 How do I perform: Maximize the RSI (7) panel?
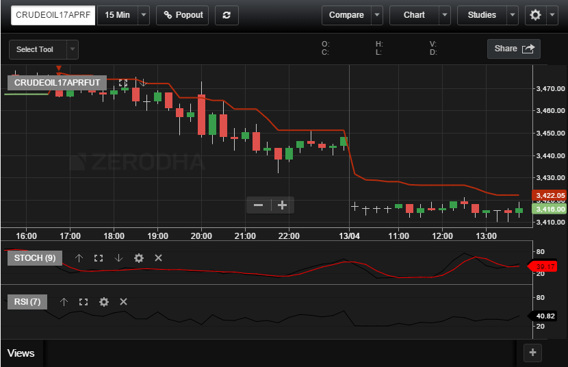[83, 302]
